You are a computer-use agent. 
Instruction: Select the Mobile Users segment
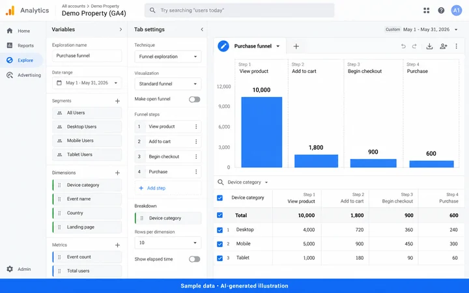87,141
